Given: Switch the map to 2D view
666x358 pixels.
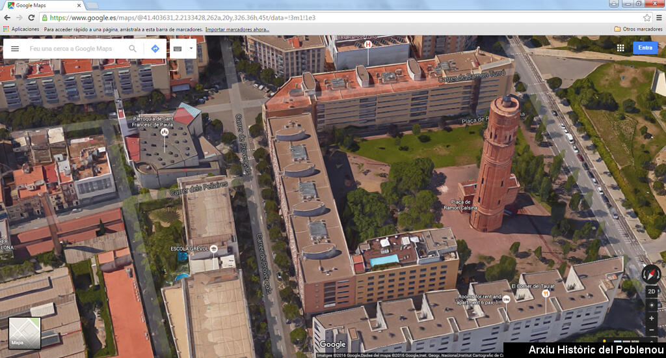Looking at the screenshot, I should 651,292.
